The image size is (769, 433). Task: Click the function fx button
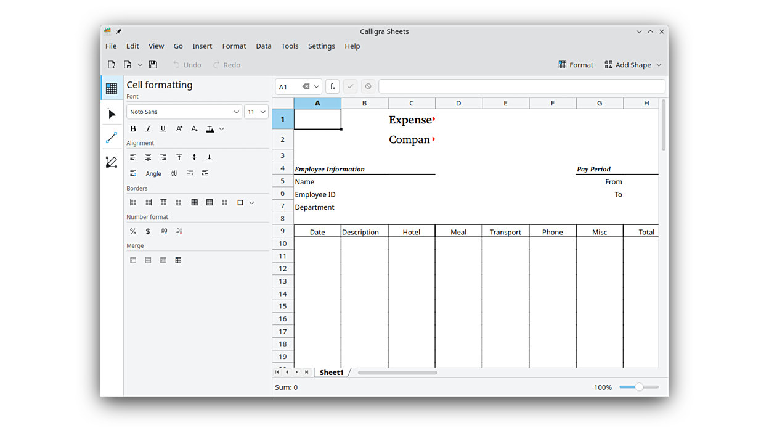332,87
